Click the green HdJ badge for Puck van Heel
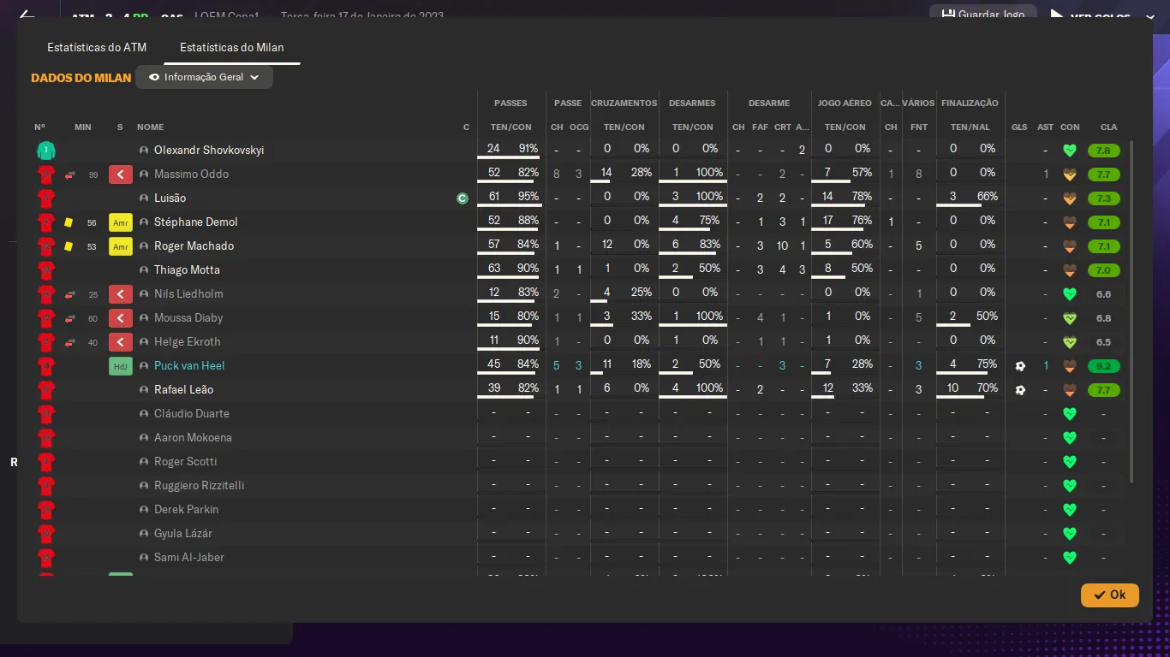The width and height of the screenshot is (1170, 657). pos(120,366)
